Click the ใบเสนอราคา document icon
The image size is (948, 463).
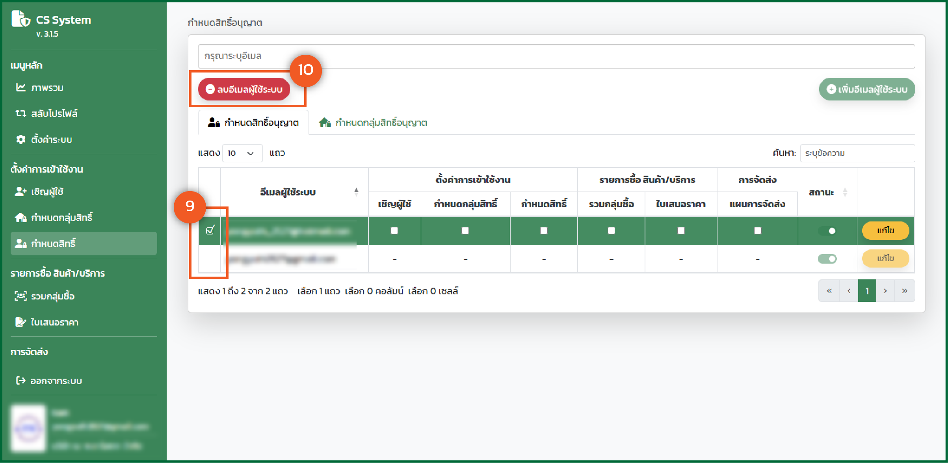(x=20, y=322)
